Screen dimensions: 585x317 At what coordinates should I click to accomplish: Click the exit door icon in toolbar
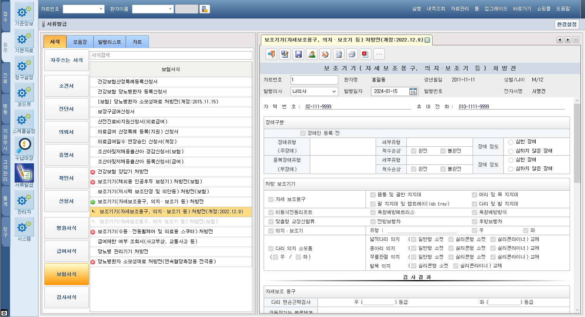[271, 54]
